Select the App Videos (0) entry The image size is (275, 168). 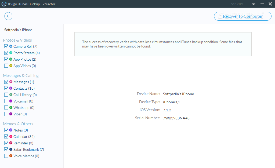24,66
